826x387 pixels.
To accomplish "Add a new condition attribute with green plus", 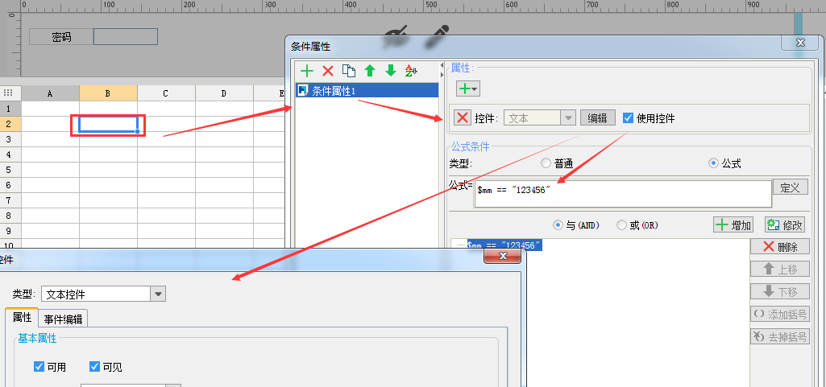I will pyautogui.click(x=306, y=71).
